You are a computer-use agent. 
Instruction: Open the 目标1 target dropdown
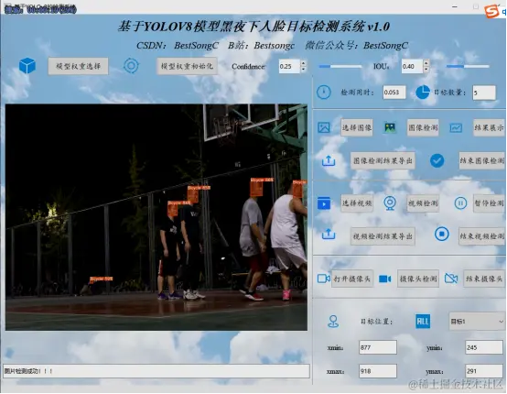(x=477, y=322)
